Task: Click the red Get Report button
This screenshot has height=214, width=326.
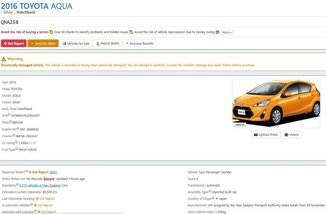Action: [x=14, y=43]
